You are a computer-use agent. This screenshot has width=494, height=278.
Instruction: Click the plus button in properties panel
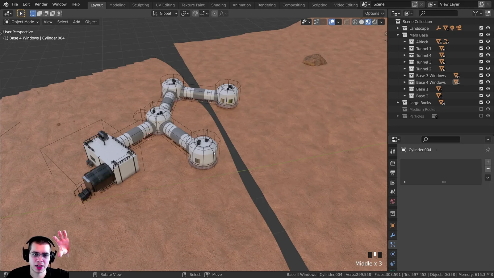click(488, 162)
